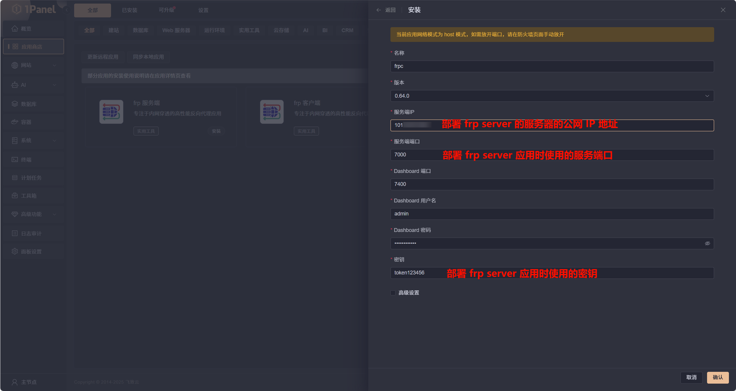Enable the 高级设置 checkbox

click(x=393, y=293)
